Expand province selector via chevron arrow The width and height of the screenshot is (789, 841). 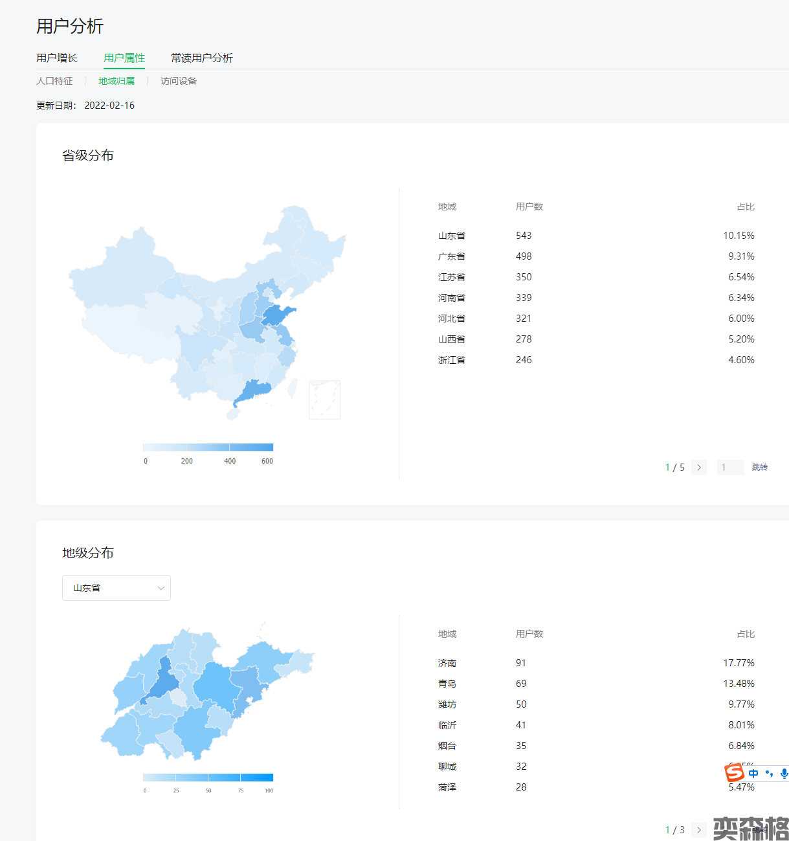tap(161, 588)
